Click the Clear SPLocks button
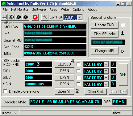The image size is (133, 116). coord(105,34)
